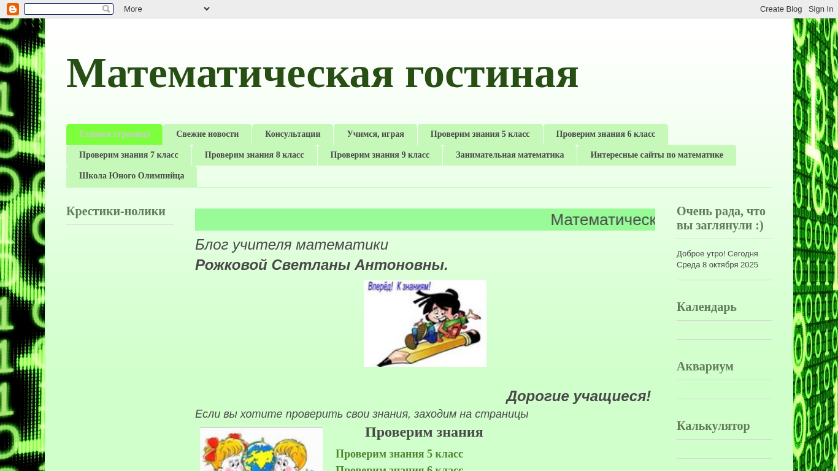
Task: Go to the Учимся, играя tab
Action: coord(375,134)
